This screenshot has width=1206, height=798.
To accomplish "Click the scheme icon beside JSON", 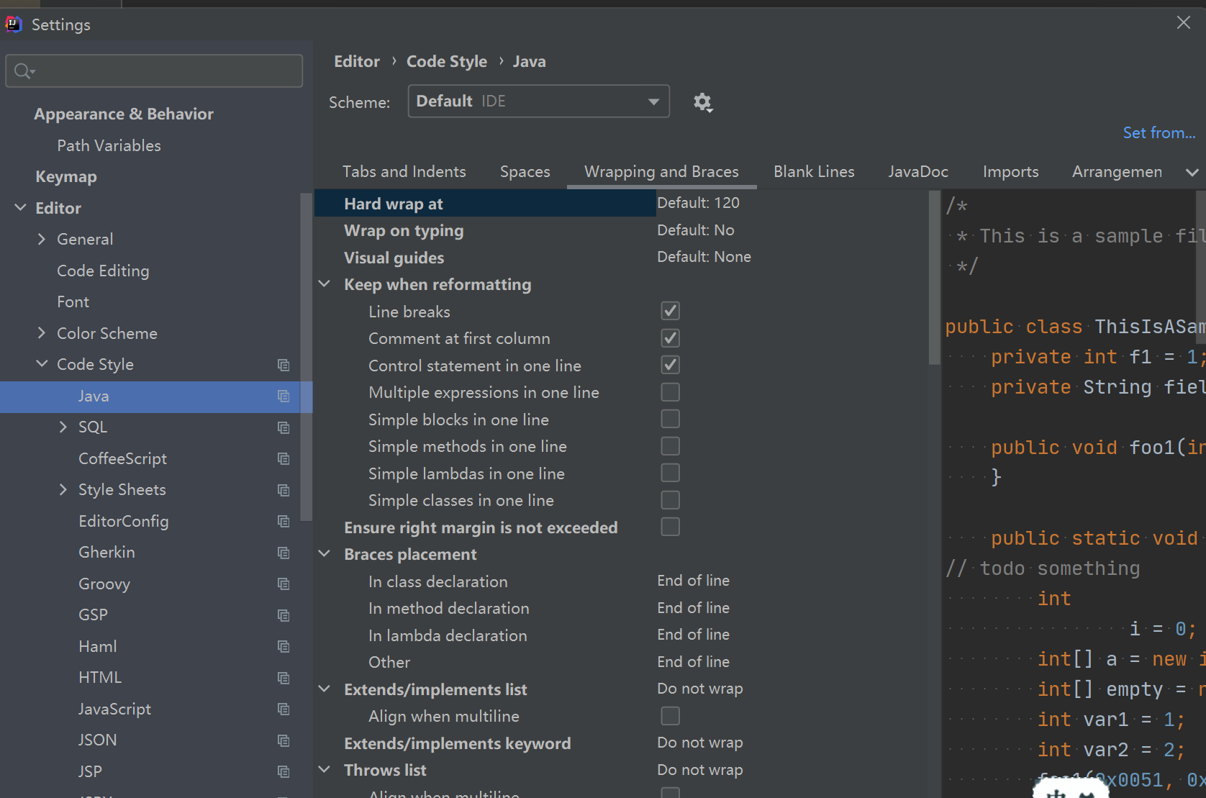I will pyautogui.click(x=284, y=740).
